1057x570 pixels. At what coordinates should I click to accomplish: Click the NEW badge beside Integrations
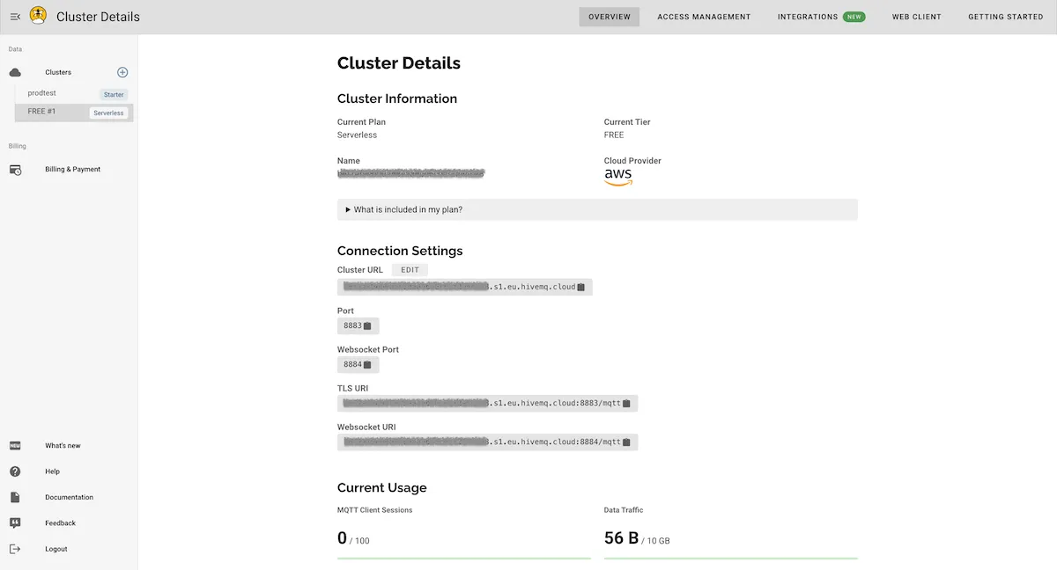(x=854, y=17)
